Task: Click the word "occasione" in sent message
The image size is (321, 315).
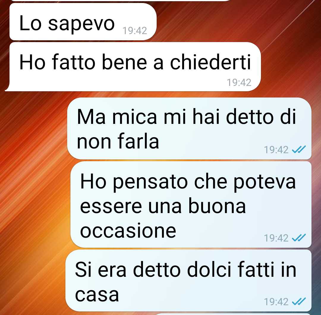Action: click(128, 231)
